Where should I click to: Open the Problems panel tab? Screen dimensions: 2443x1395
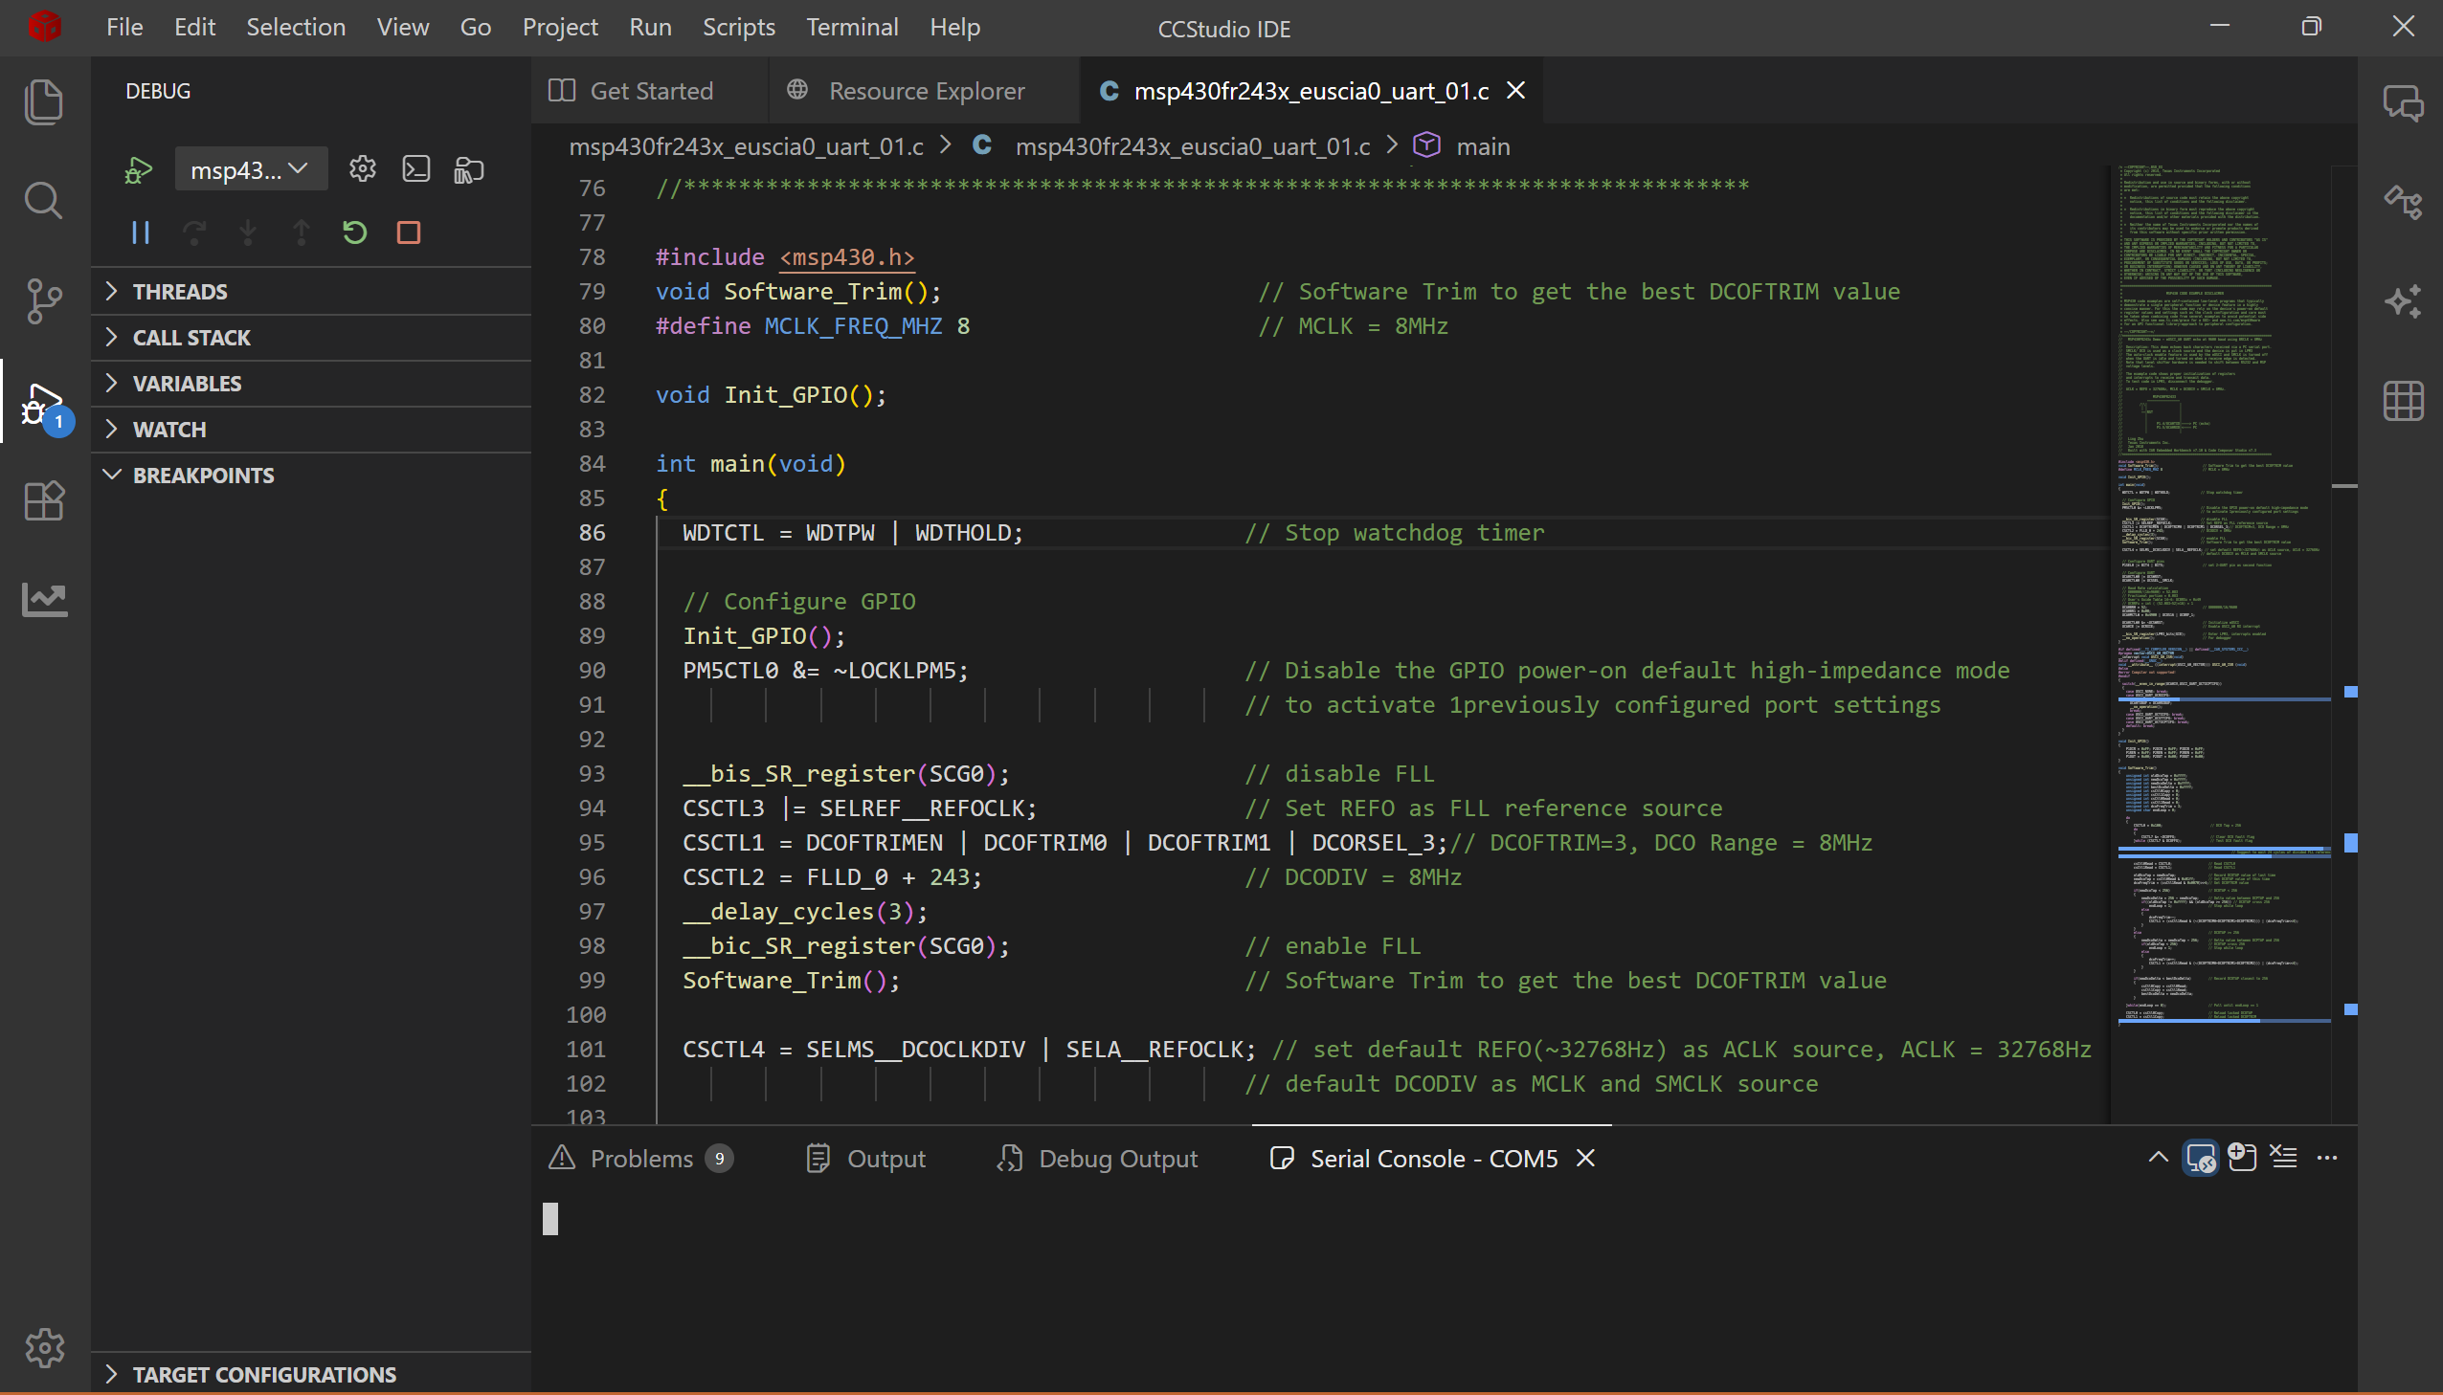pyautogui.click(x=641, y=1159)
